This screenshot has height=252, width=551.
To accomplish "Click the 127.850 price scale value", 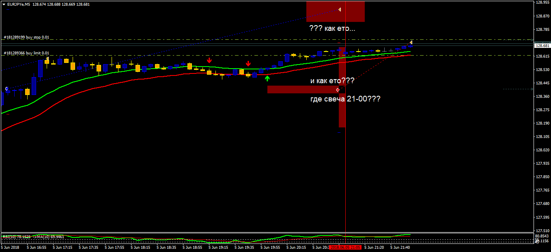I will (x=542, y=177).
